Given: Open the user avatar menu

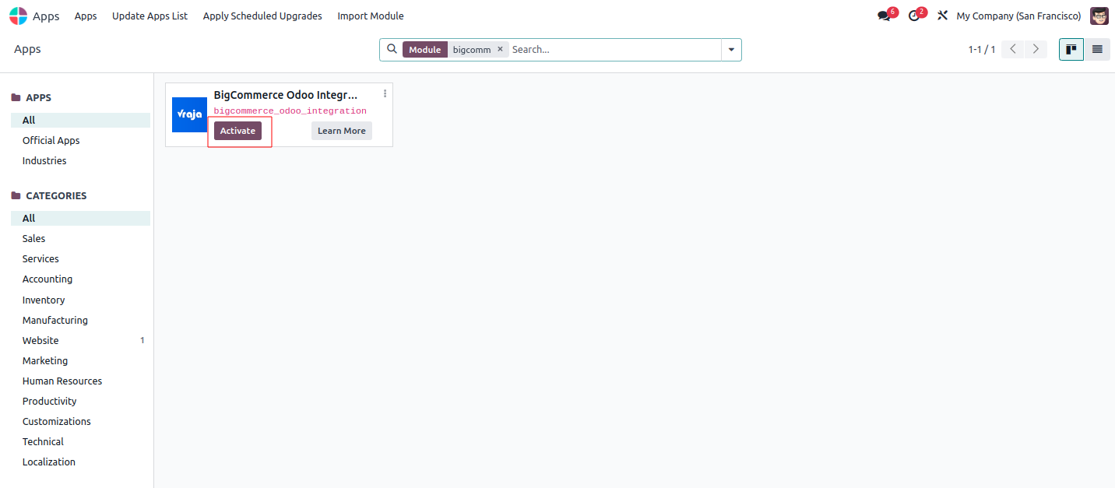Looking at the screenshot, I should point(1099,16).
